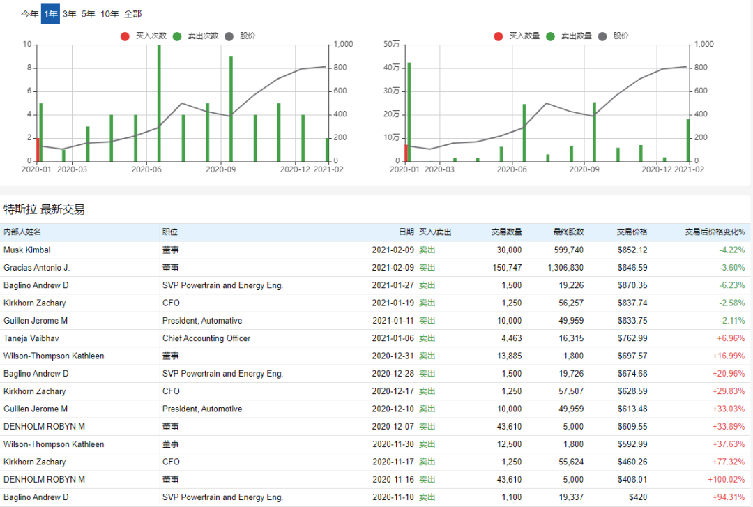Open Taneja Vaibhav insider profile
Viewport: 753px width, 507px height.
click(x=31, y=338)
